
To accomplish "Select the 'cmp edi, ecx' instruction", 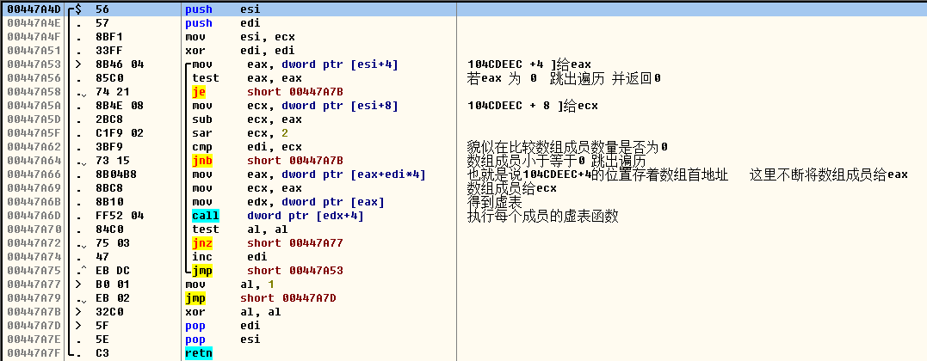I will (x=246, y=146).
